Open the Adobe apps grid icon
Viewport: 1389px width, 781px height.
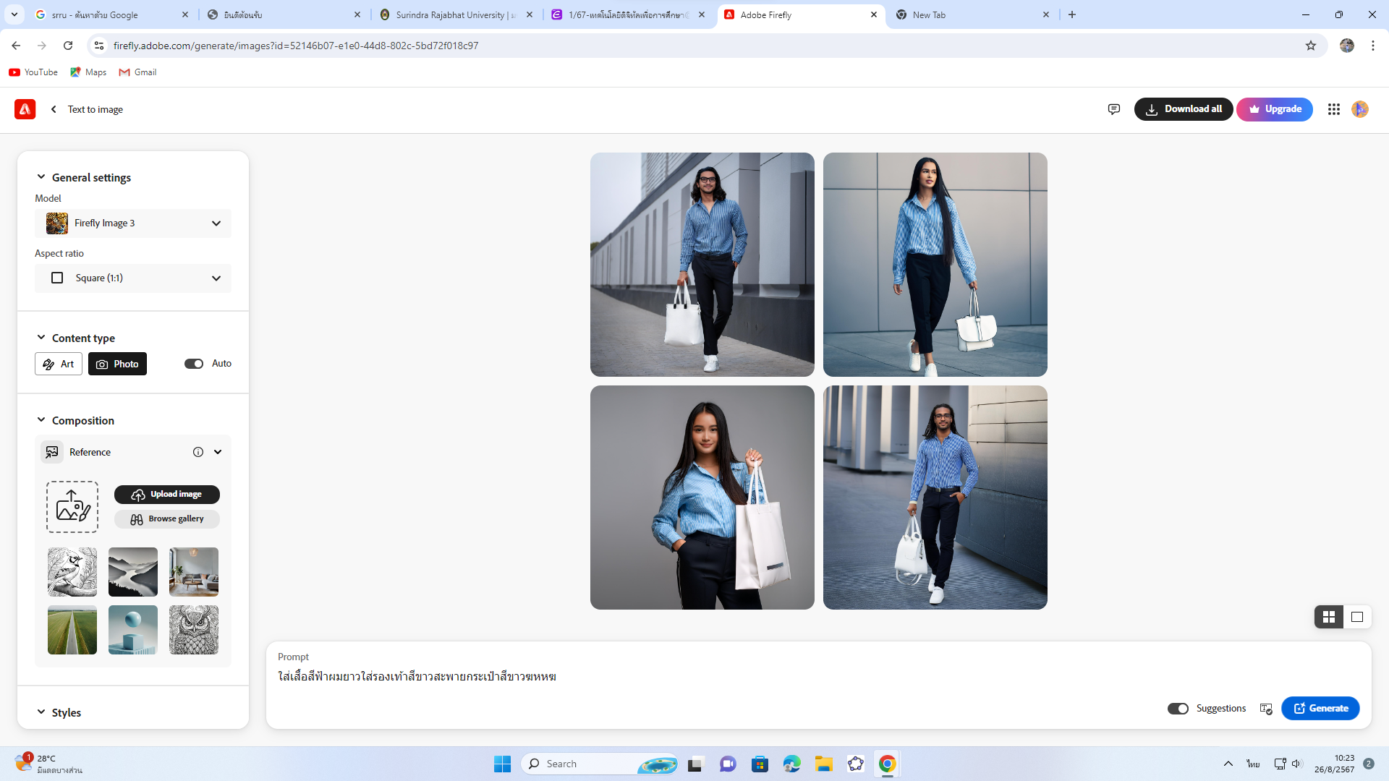coord(1334,109)
